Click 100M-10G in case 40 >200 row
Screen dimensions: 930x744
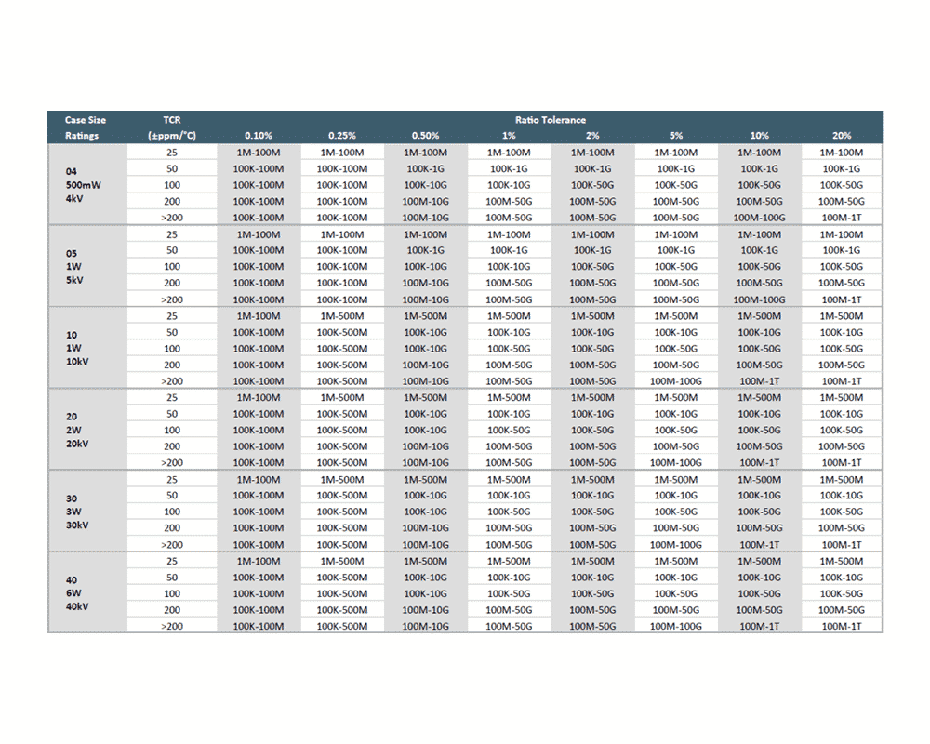pyautogui.click(x=425, y=626)
